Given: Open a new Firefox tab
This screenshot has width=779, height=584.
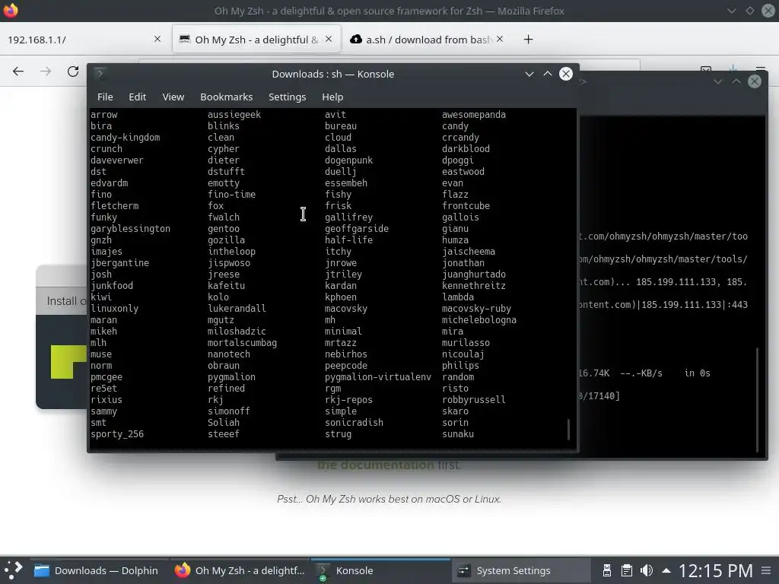Looking at the screenshot, I should [528, 40].
